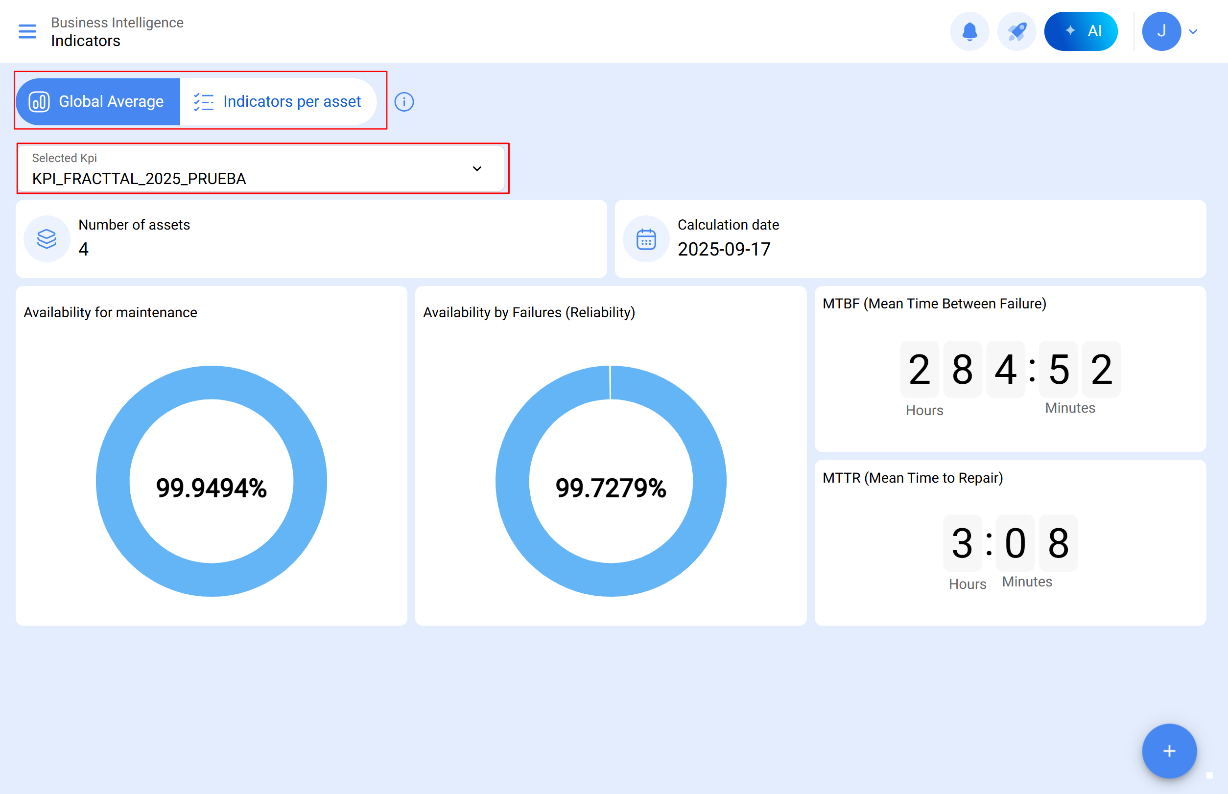Click the info icon beside the tabs

point(404,102)
